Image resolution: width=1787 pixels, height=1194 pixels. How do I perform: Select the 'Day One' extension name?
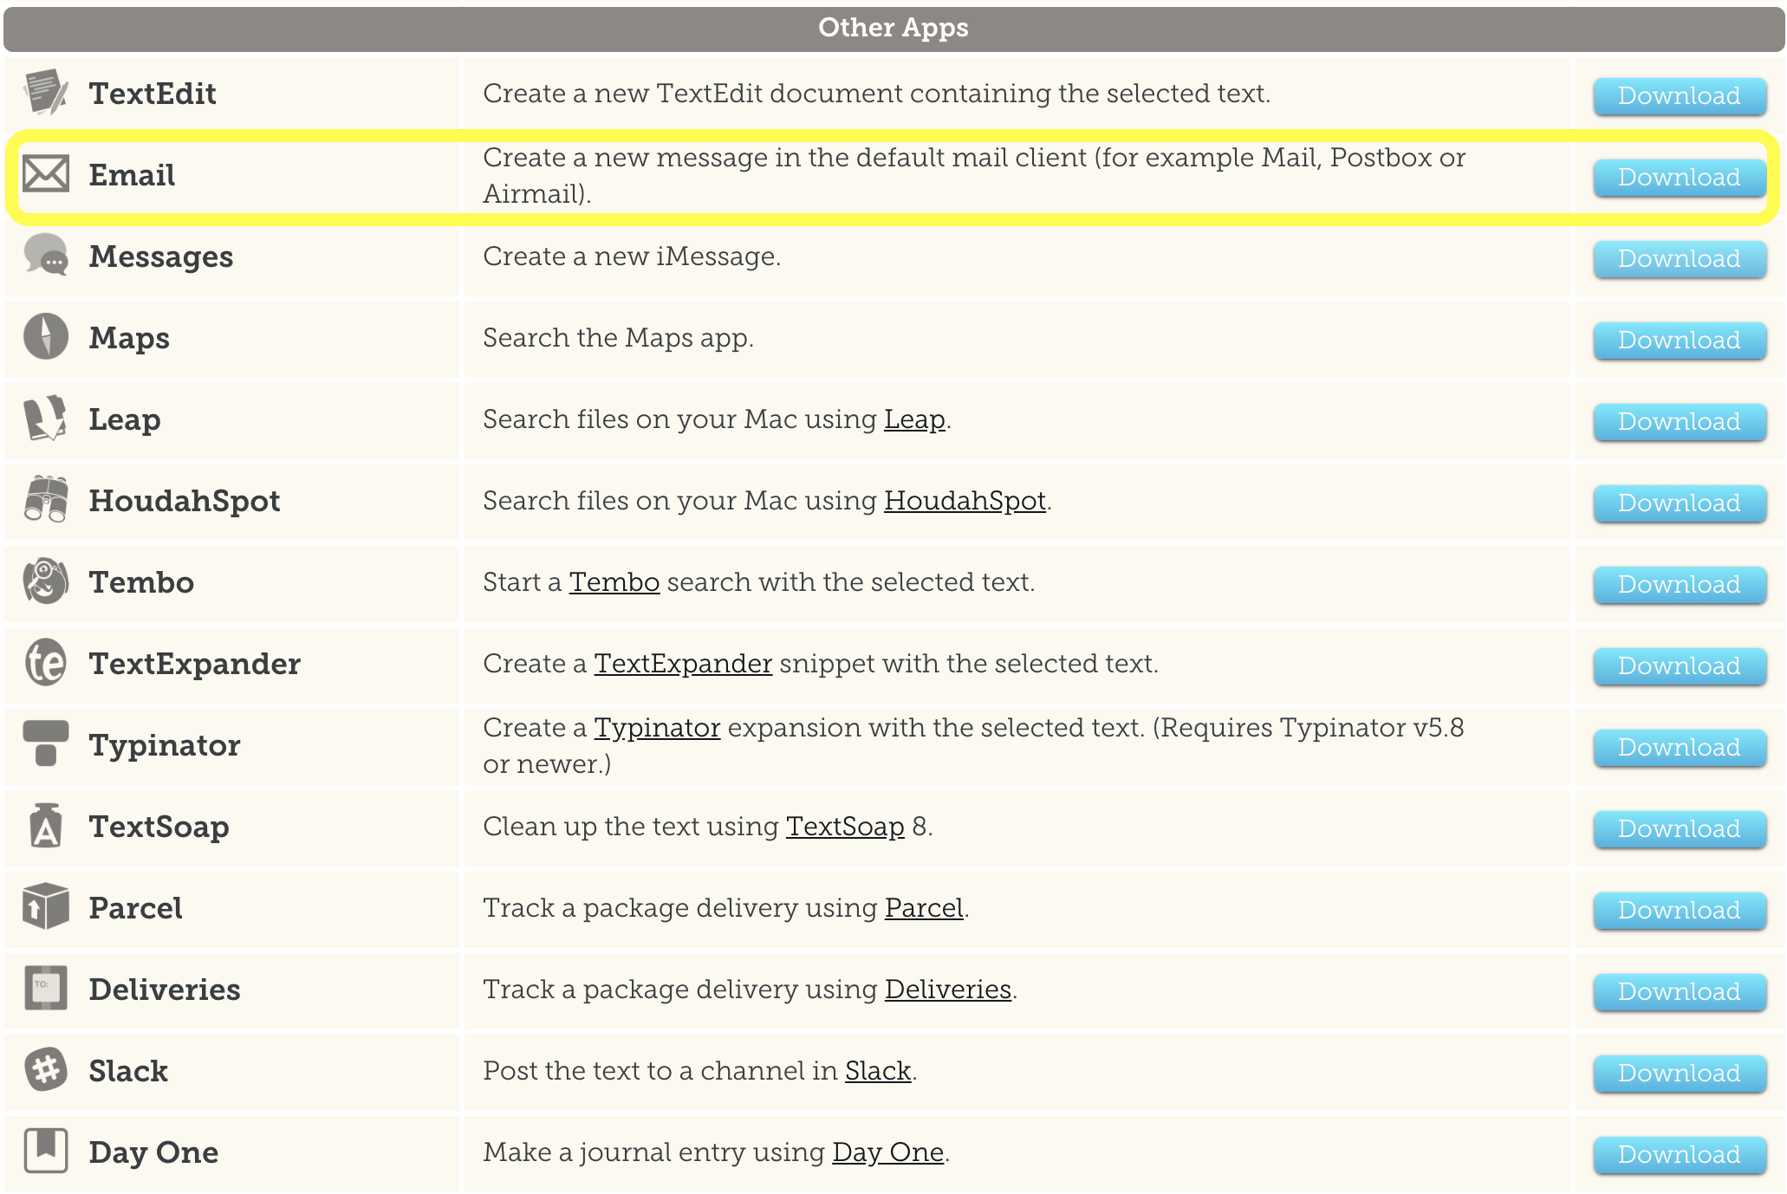[153, 1152]
